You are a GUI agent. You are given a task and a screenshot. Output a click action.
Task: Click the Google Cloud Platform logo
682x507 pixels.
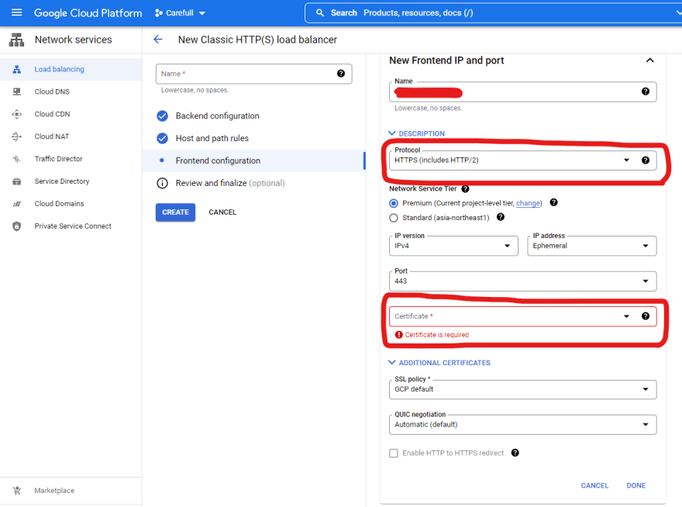tap(88, 13)
